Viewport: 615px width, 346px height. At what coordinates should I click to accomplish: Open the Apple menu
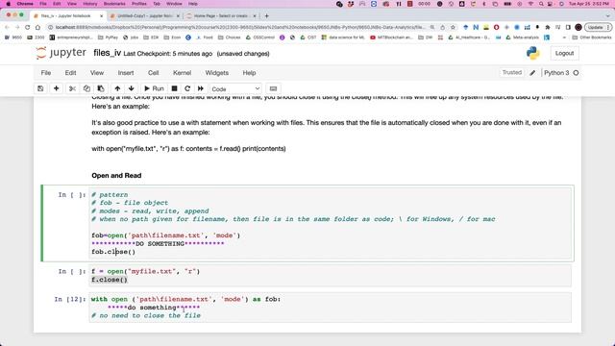coord(8,4)
